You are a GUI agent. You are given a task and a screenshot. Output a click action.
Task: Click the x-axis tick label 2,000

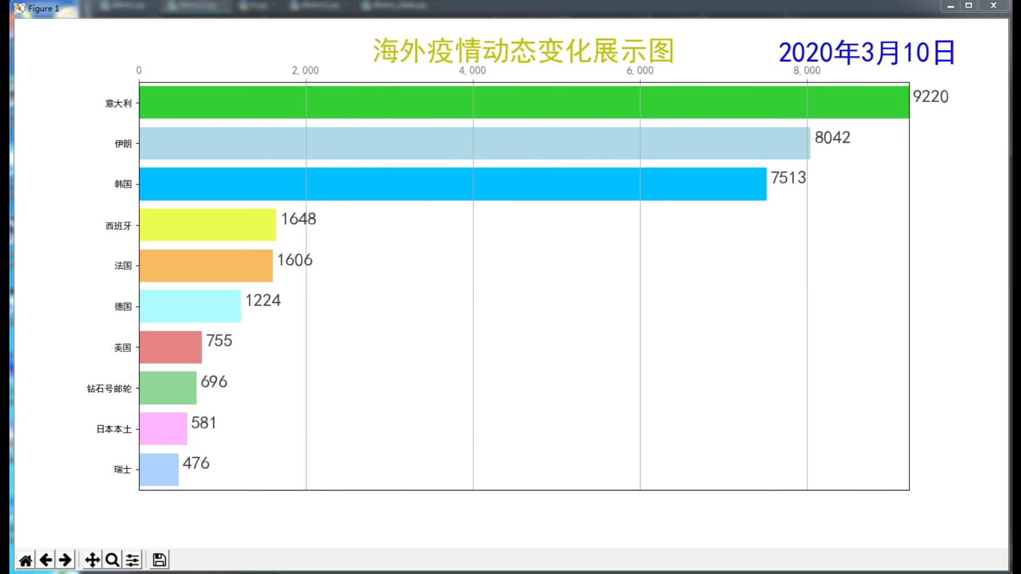[305, 71]
